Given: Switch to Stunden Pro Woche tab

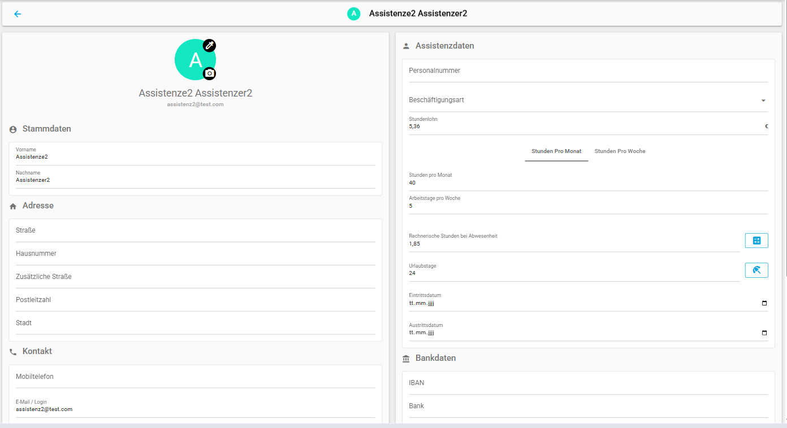Looking at the screenshot, I should (x=620, y=151).
